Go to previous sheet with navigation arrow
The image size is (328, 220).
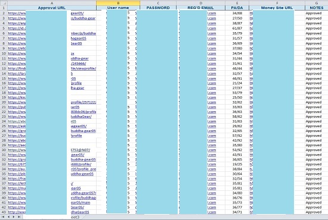point(8,217)
